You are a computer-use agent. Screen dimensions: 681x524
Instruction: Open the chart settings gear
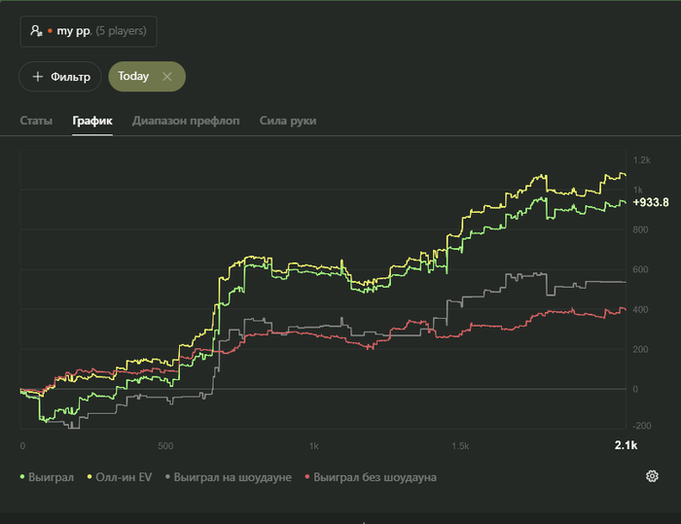tap(652, 476)
